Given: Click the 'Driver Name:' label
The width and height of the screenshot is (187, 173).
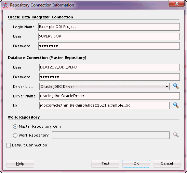Looking at the screenshot, I should click(25, 96).
